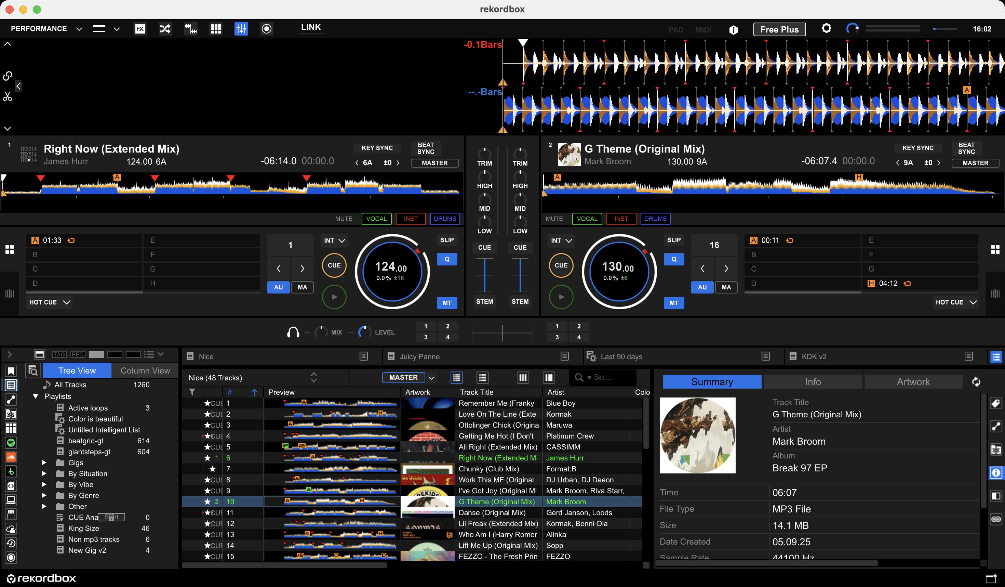Show the pad grid toolbar icon
The width and height of the screenshot is (1005, 587).
point(216,29)
